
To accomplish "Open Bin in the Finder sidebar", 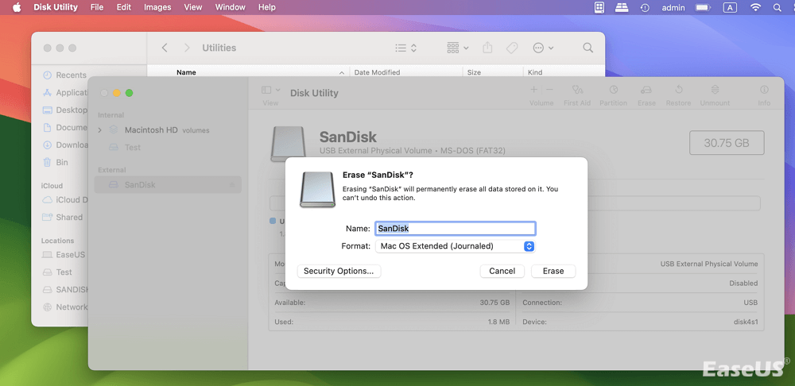I will 56,162.
